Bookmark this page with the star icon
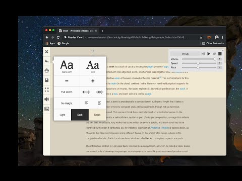242x181 pixels. tap(201, 37)
